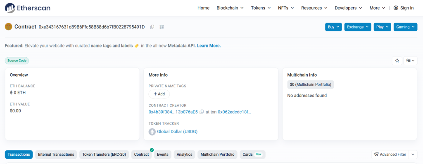423x164 pixels.
Task: Switch to the Contract tab
Action: coord(141,155)
